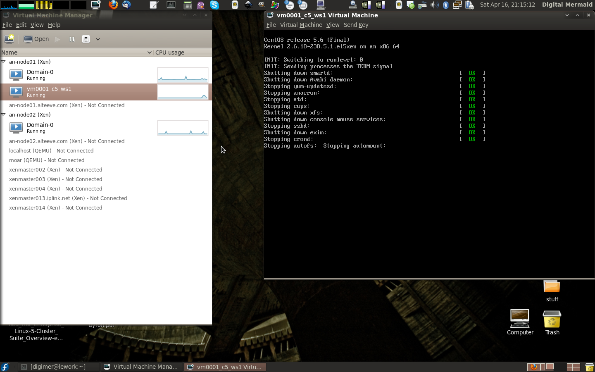595x372 pixels.
Task: Select Domain-0 under an-node01
Action: (106, 75)
